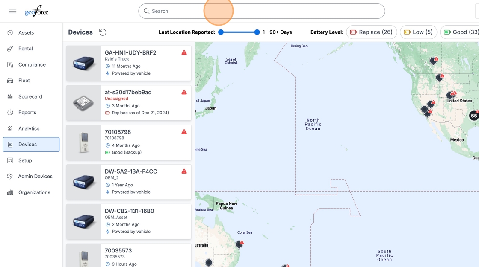The image size is (479, 267).
Task: Click the right handle of Last Location slider
Action: (257, 32)
